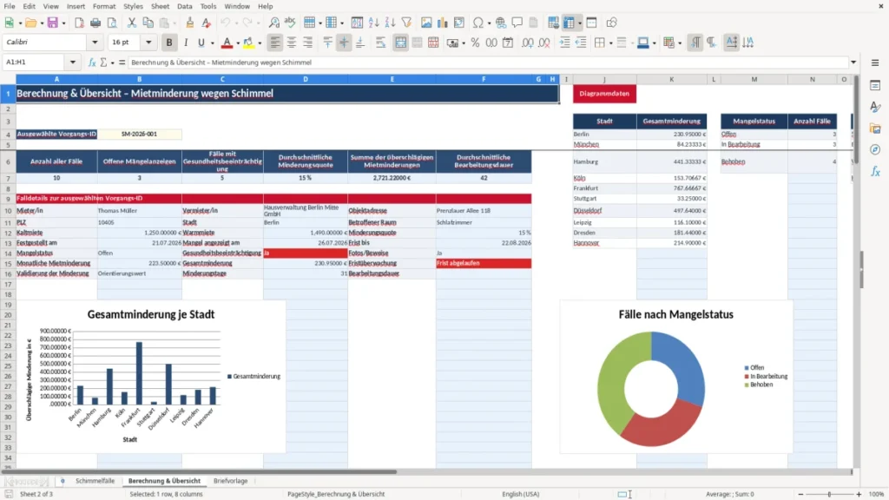Select row 7 header
This screenshot has width=889, height=500.
[x=8, y=178]
